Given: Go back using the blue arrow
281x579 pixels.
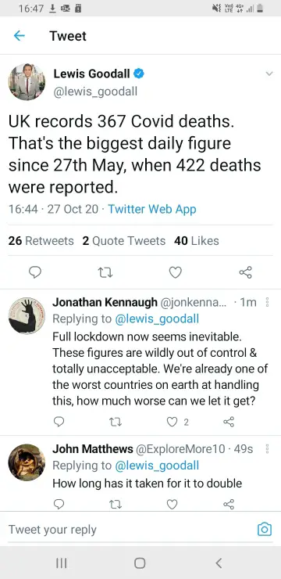Looking at the screenshot, I should point(20,36).
